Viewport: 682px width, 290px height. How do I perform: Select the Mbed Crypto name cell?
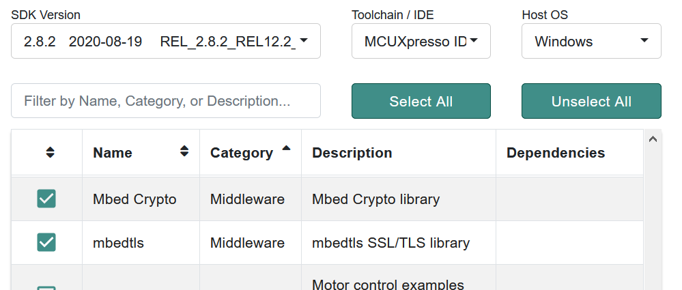coord(134,199)
